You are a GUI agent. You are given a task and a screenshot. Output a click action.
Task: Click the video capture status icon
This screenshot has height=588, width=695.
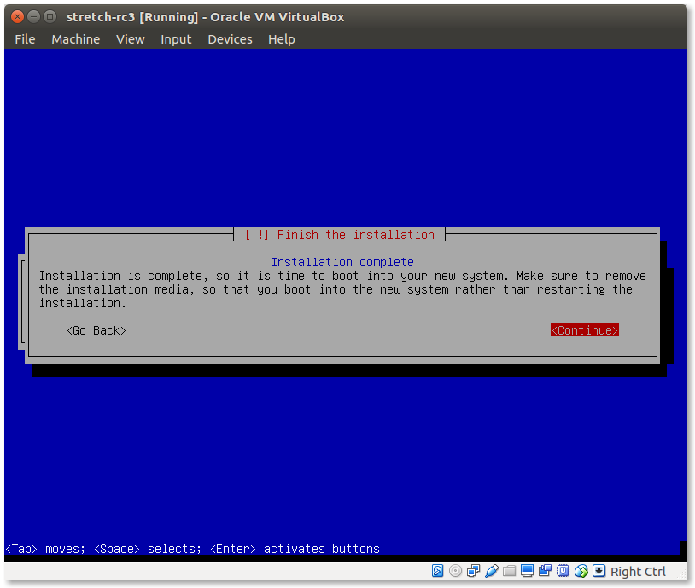pos(545,571)
